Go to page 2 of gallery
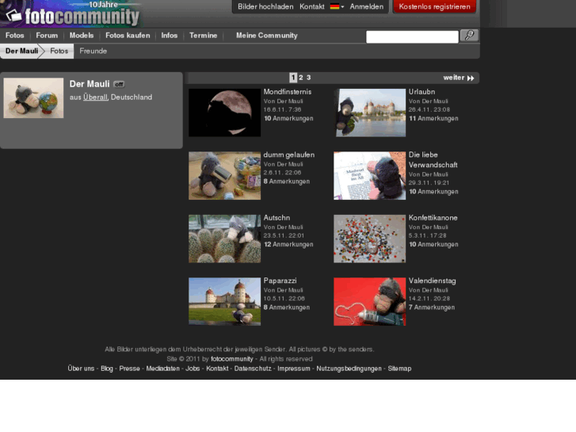 [x=301, y=78]
